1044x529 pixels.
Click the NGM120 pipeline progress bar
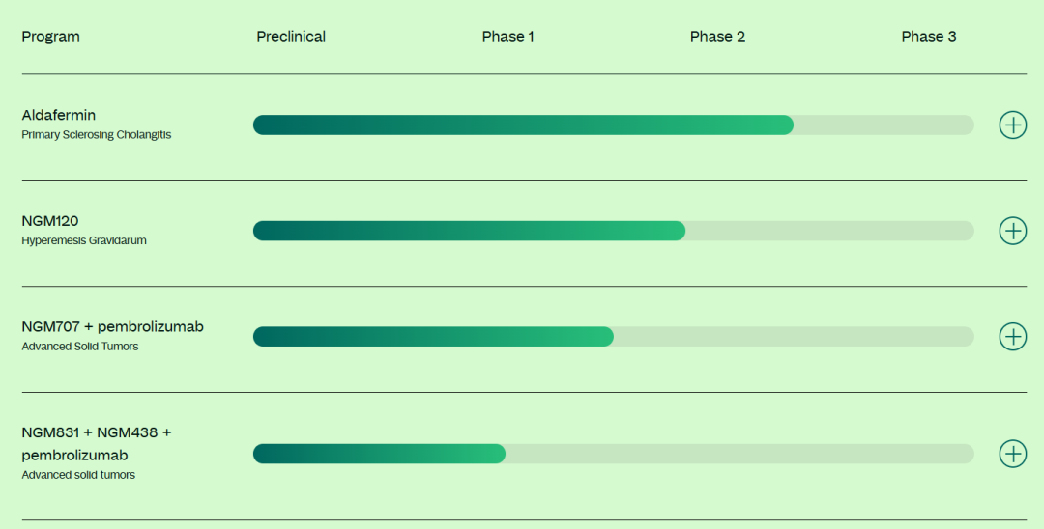(x=469, y=231)
